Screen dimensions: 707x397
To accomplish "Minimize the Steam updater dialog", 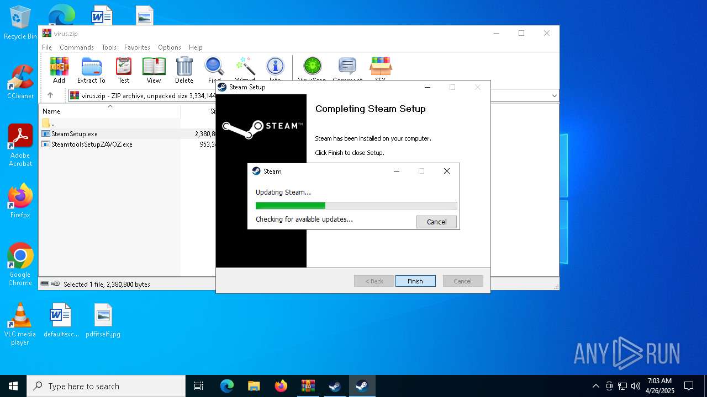I will point(396,171).
